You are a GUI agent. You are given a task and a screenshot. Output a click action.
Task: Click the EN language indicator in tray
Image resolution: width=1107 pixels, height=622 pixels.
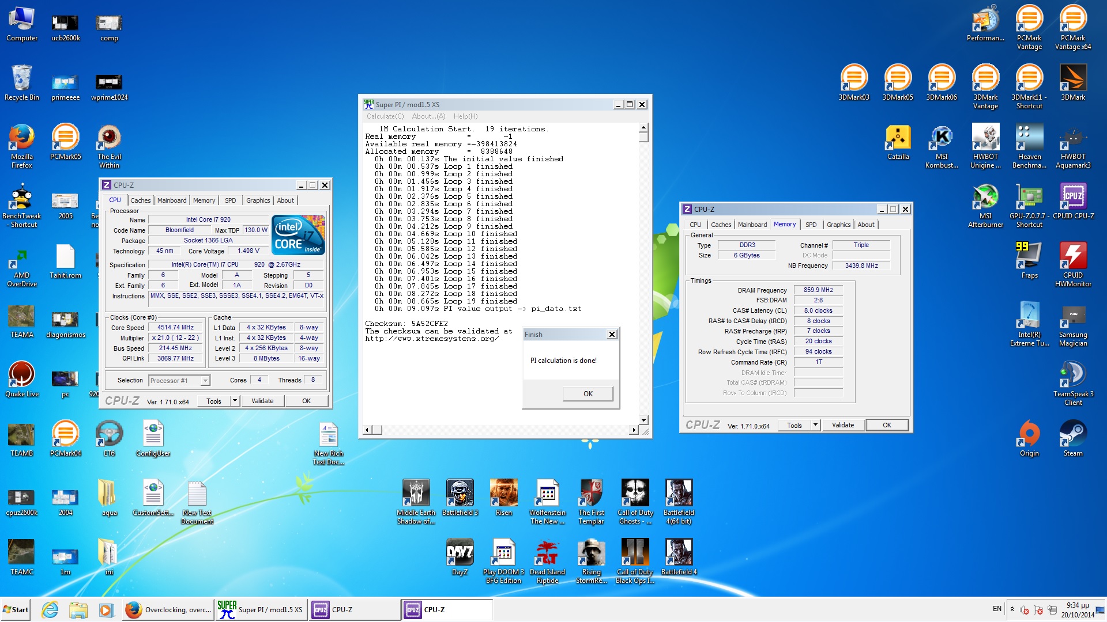pos(997,609)
